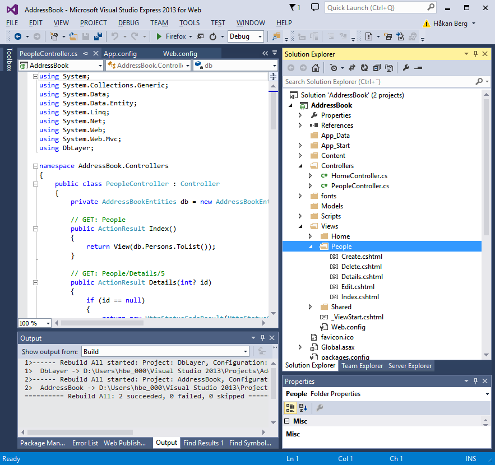Click the Firefox start debugging button
Screen dimensions: 495x465
click(171, 36)
